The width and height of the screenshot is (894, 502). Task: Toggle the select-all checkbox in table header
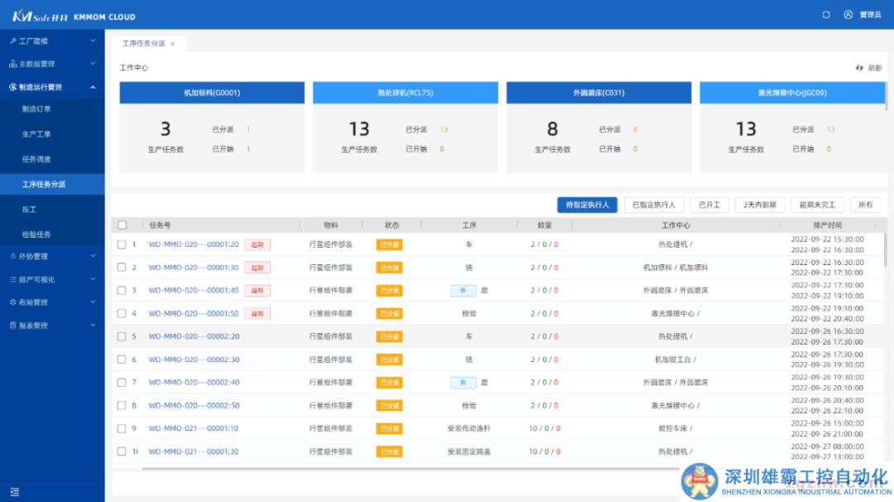(123, 225)
